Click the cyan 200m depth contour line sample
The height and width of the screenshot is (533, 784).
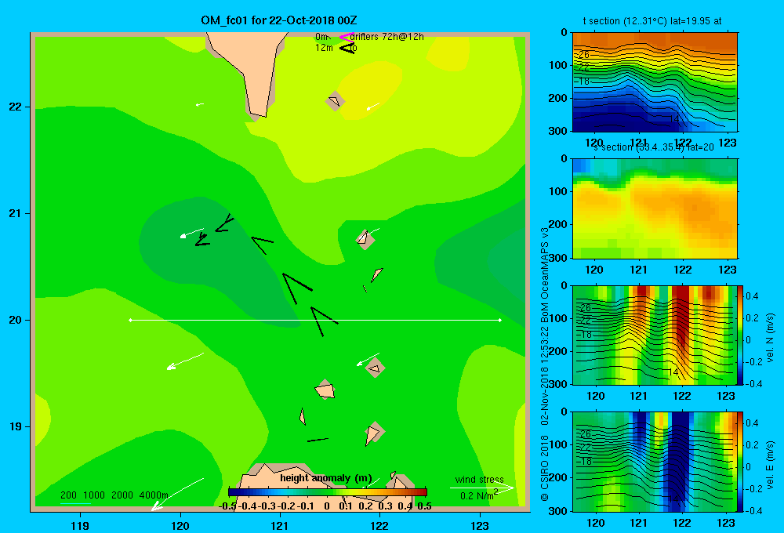coord(75,503)
